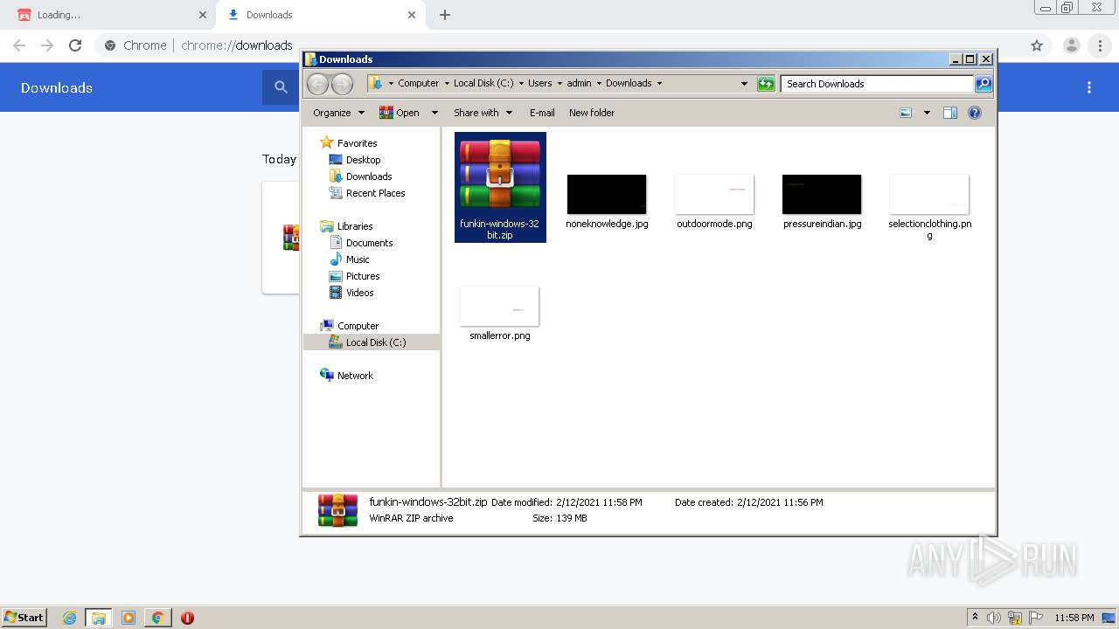Bookmark this page with star icon
1119x629 pixels.
pos(1037,45)
